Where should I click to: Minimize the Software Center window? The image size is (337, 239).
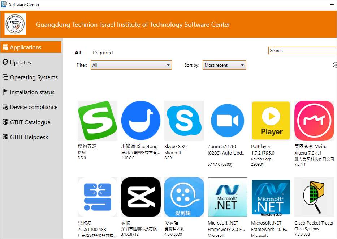point(332,4)
